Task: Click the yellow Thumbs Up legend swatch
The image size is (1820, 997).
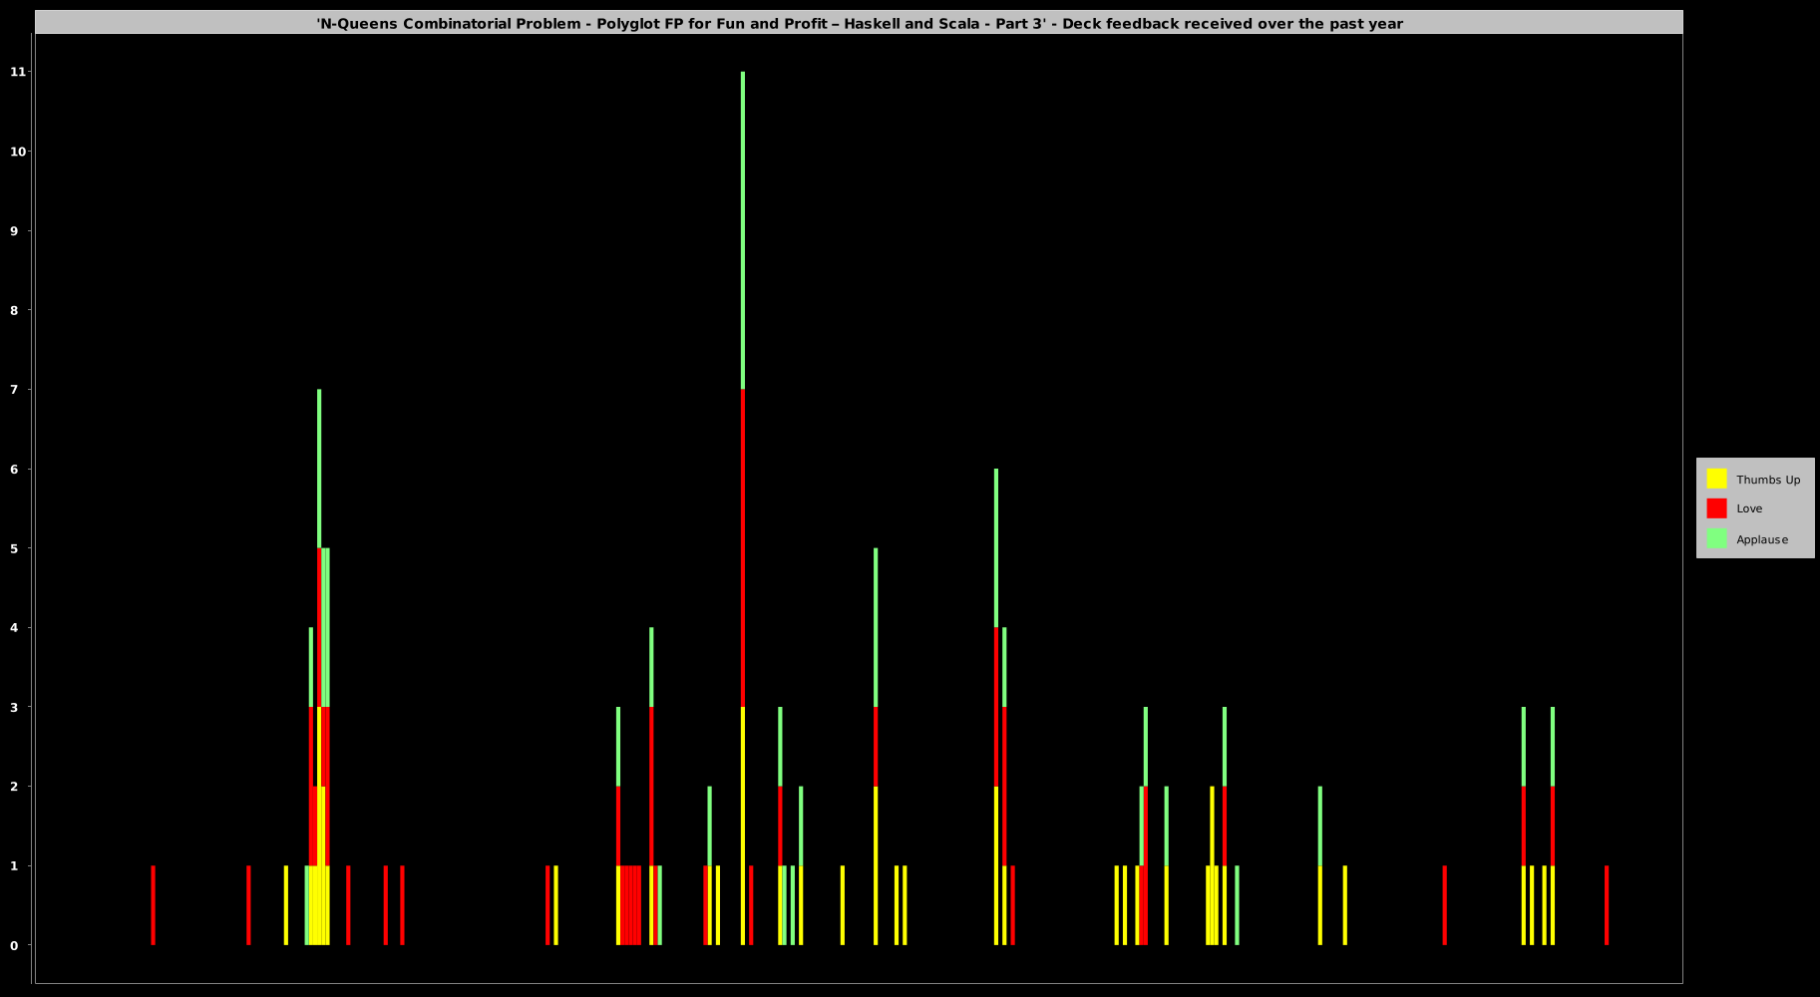Action: point(1716,479)
